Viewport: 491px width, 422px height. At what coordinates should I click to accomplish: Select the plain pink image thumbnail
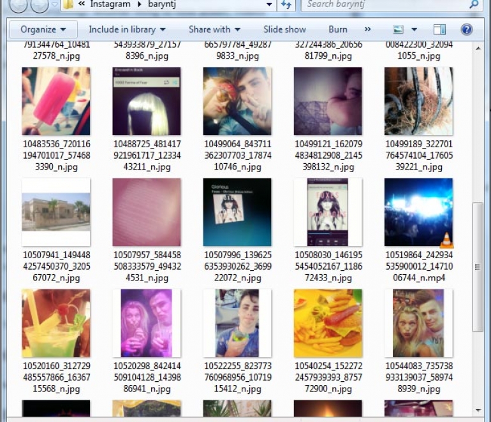(147, 212)
